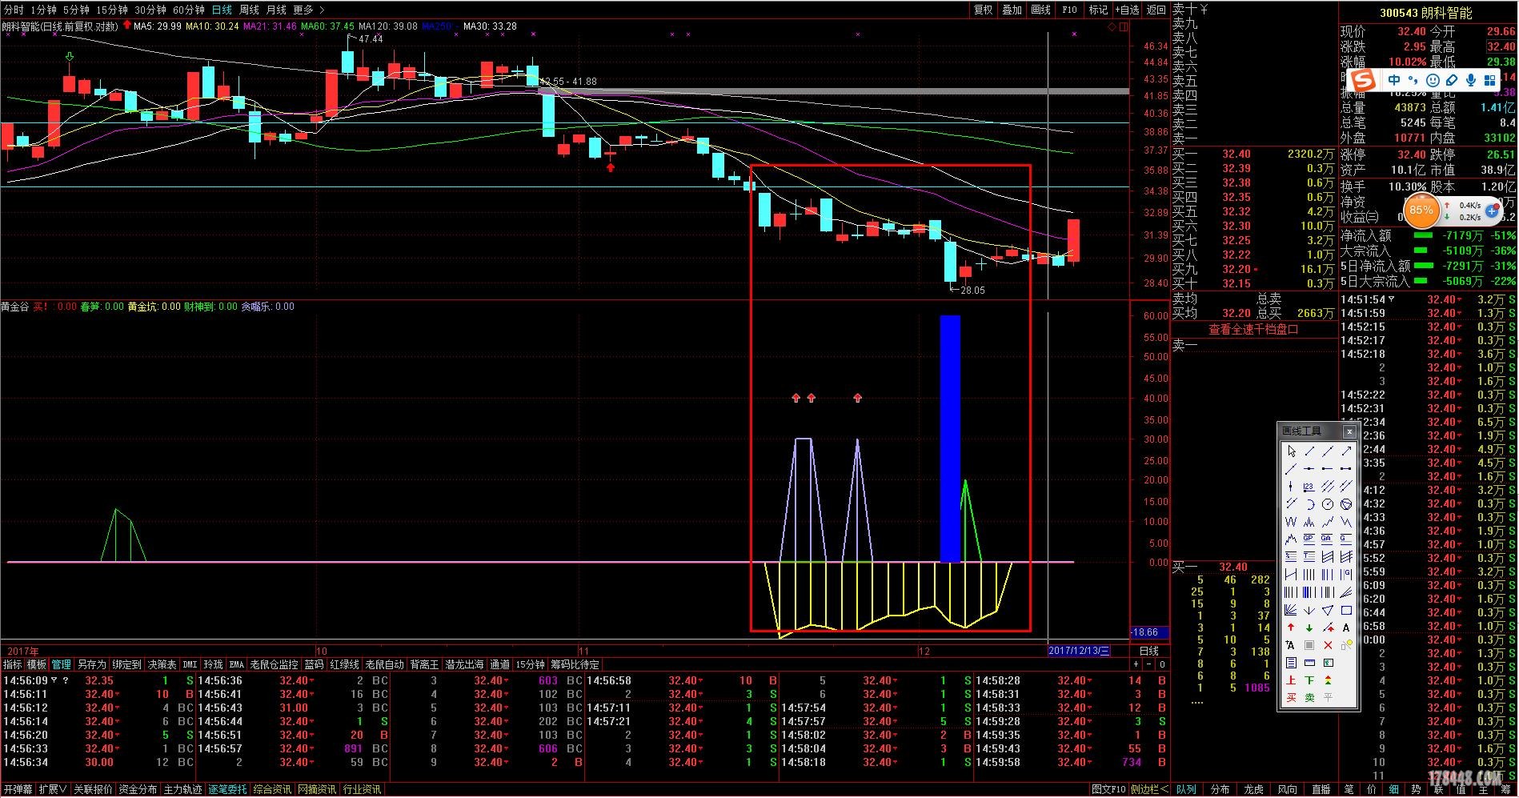Open dropdown arrow beside 14:51:54 tick time
Viewport: 1519px width, 798px height.
[x=1391, y=299]
